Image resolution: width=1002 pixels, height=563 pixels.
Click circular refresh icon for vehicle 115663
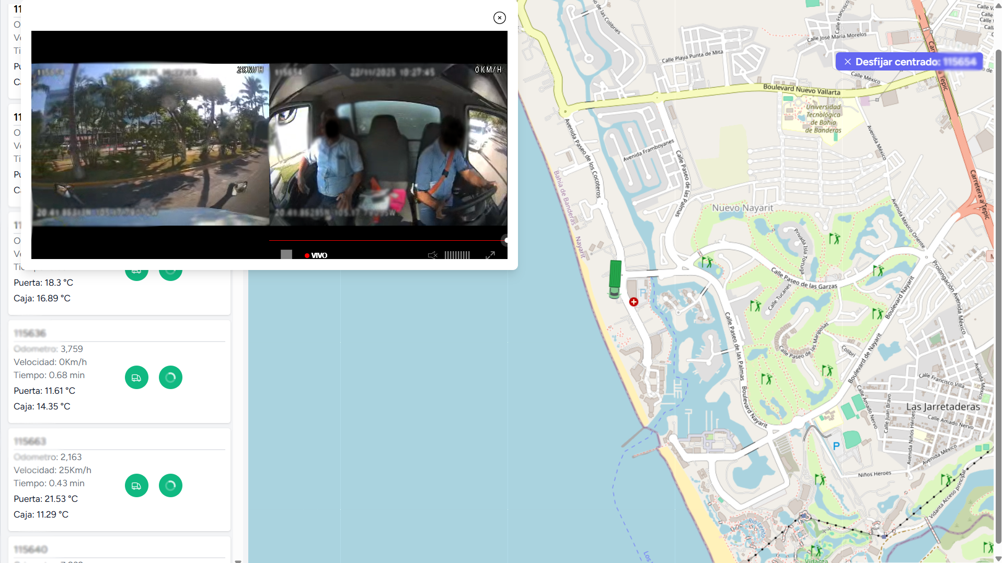coord(170,486)
